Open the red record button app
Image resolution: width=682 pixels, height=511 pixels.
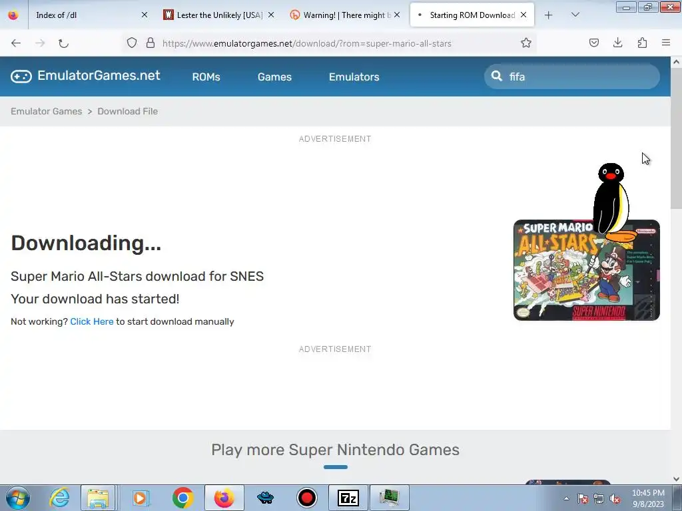coord(306,498)
